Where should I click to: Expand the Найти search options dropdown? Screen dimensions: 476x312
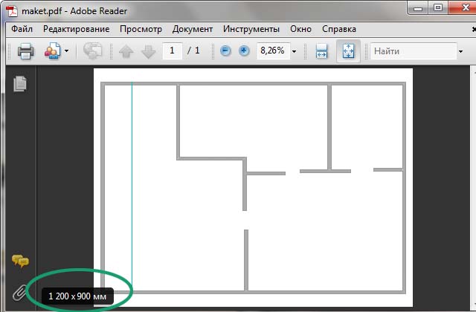(x=451, y=51)
